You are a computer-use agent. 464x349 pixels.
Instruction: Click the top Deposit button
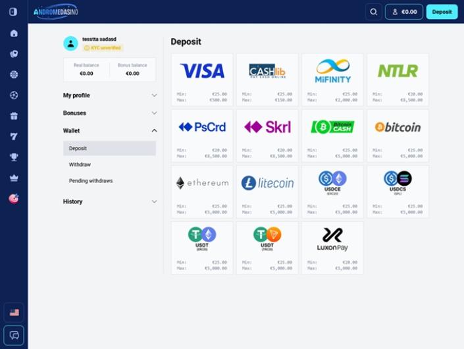point(442,12)
